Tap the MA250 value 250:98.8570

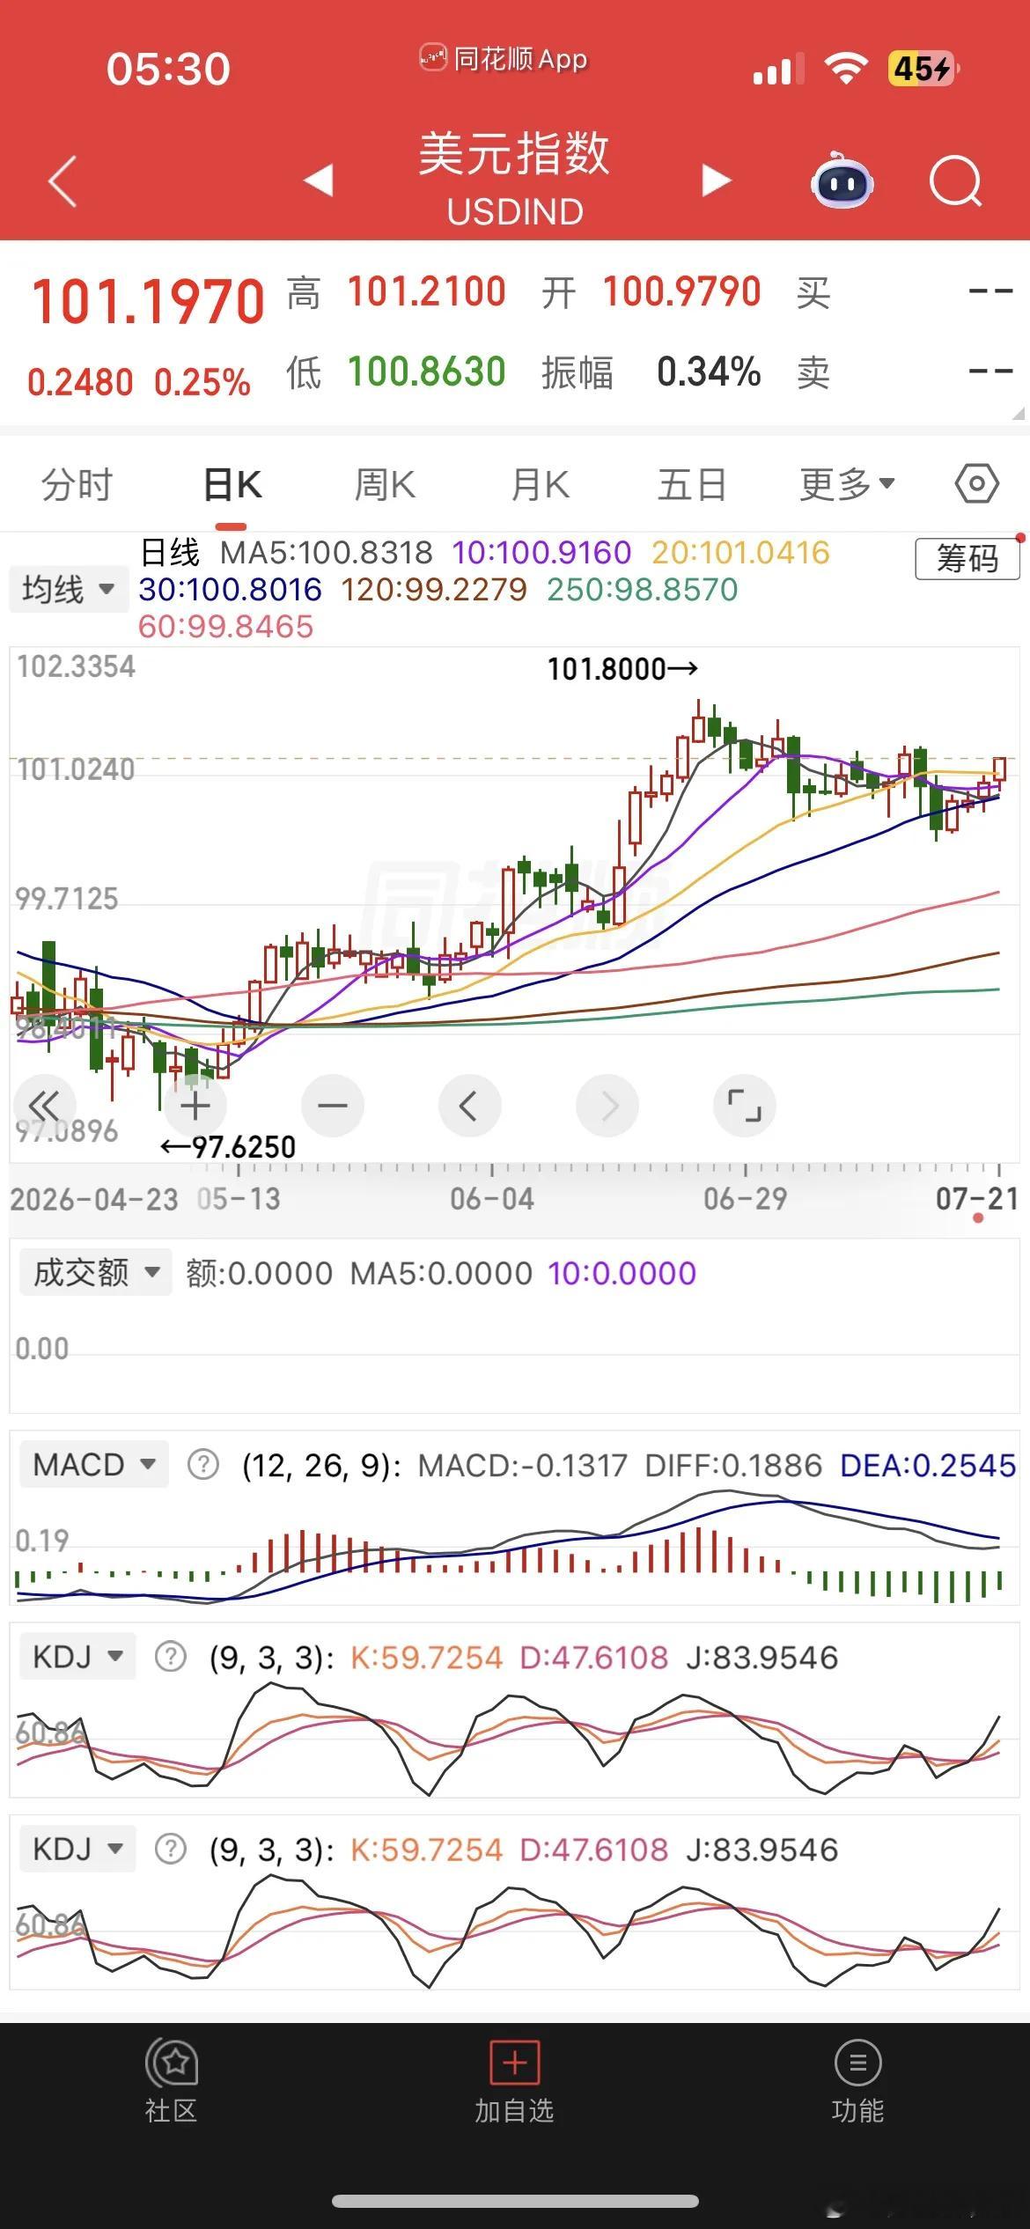(643, 590)
